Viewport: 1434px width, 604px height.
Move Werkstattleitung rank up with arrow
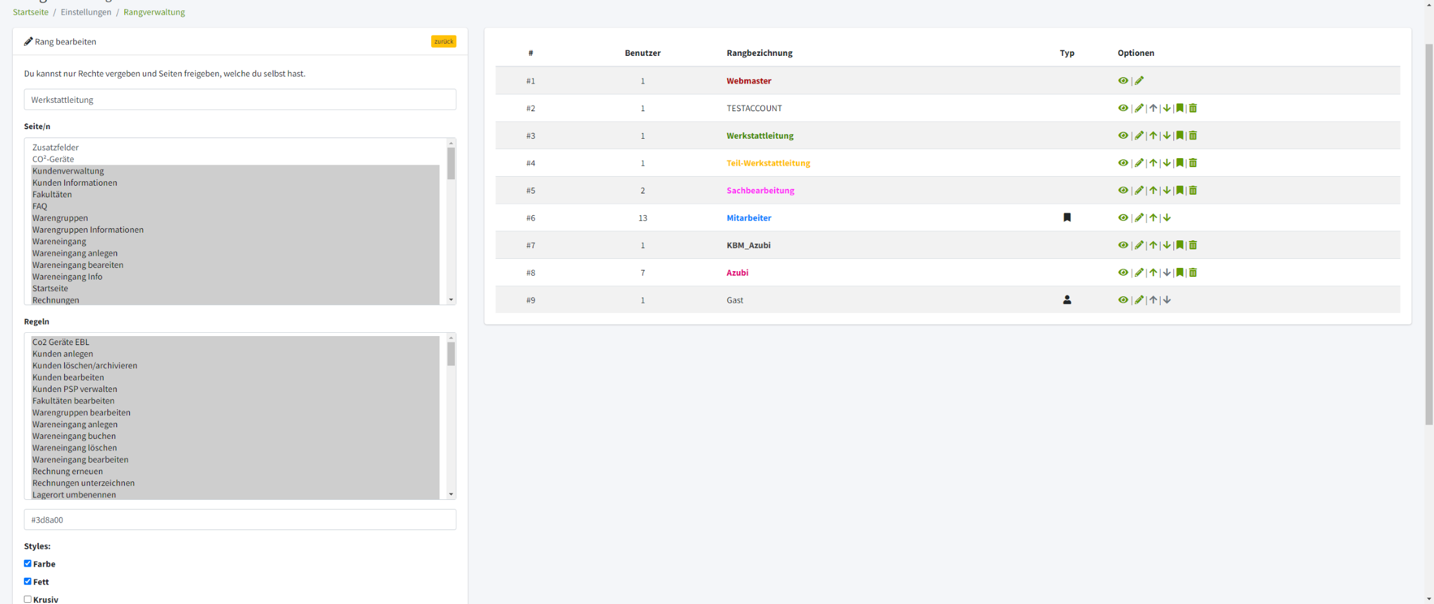(1153, 136)
